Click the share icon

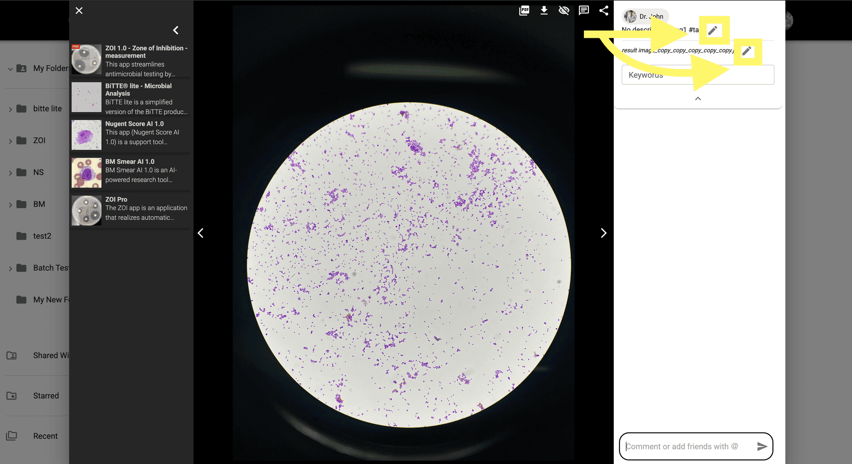click(x=603, y=11)
